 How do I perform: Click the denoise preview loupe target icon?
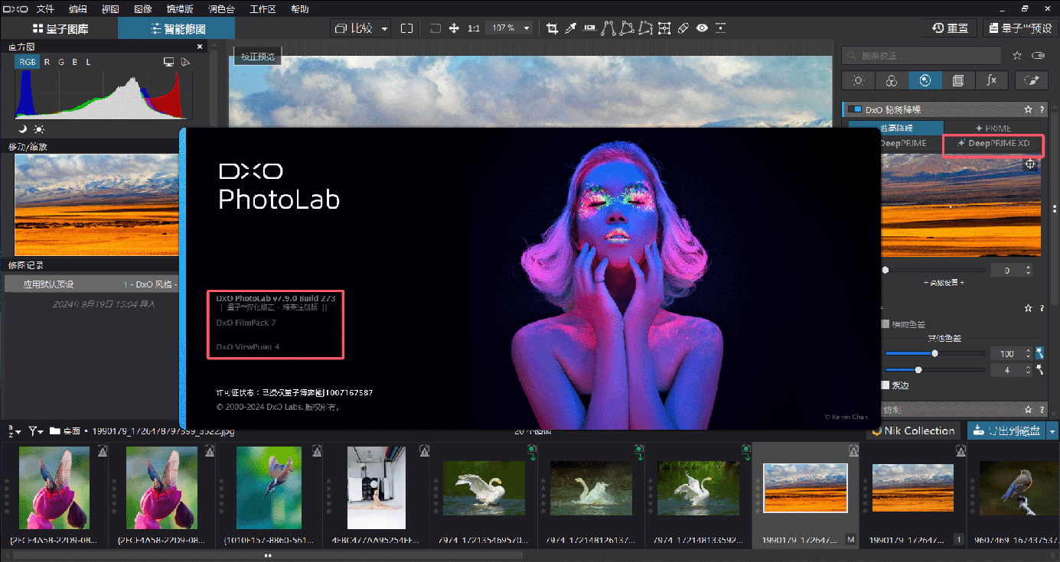point(1030,164)
